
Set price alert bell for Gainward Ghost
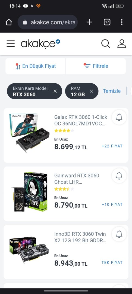click(x=119, y=176)
